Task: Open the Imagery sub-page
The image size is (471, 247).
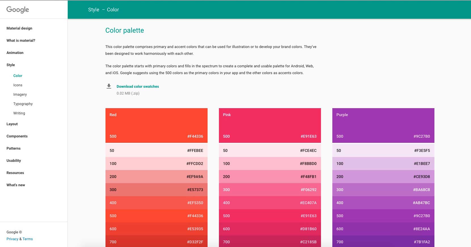Action: tap(20, 94)
